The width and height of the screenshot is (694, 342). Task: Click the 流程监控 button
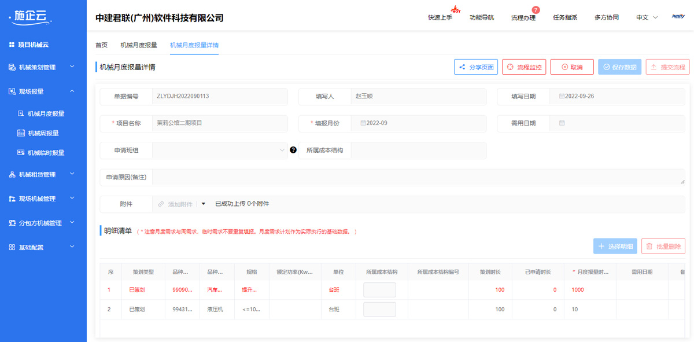[x=524, y=67]
